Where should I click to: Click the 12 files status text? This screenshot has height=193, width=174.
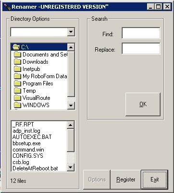coord(18,181)
